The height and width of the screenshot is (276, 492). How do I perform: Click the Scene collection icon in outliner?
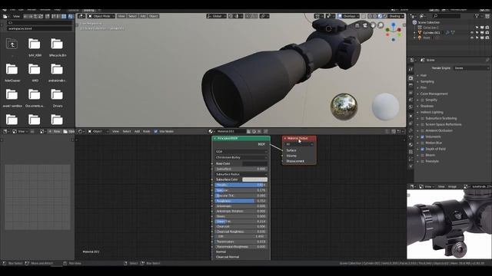[414, 22]
